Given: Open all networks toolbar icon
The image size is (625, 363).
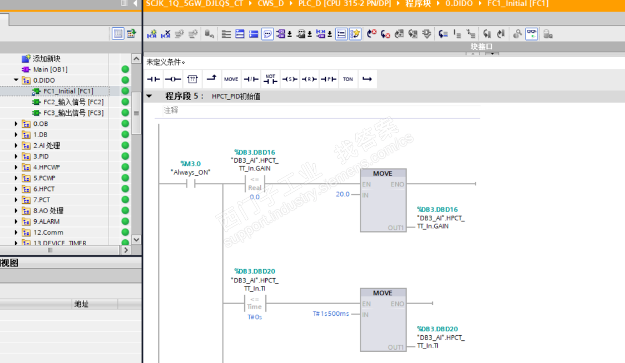Looking at the screenshot, I should click(x=240, y=34).
